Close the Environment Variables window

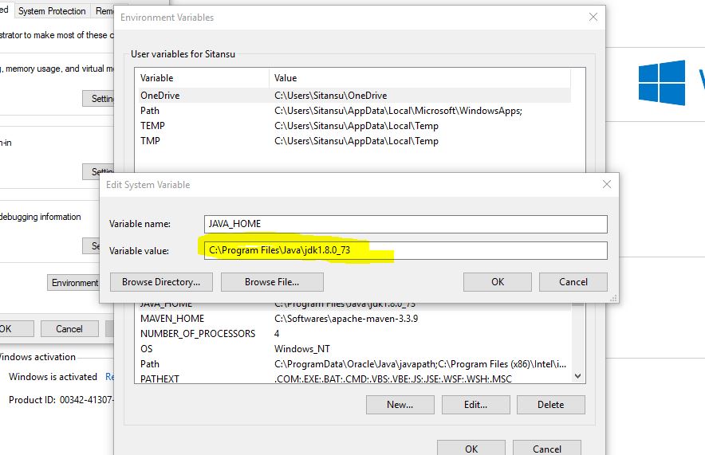(593, 17)
